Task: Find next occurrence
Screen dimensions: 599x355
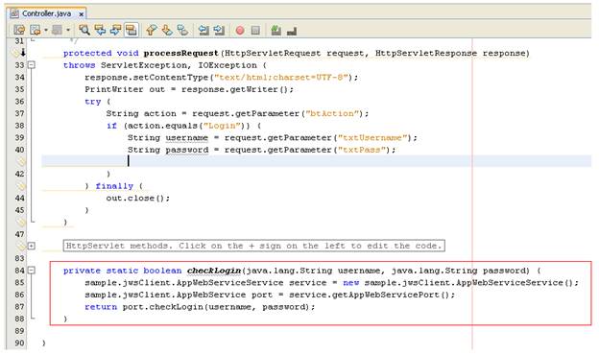Action: coord(115,30)
